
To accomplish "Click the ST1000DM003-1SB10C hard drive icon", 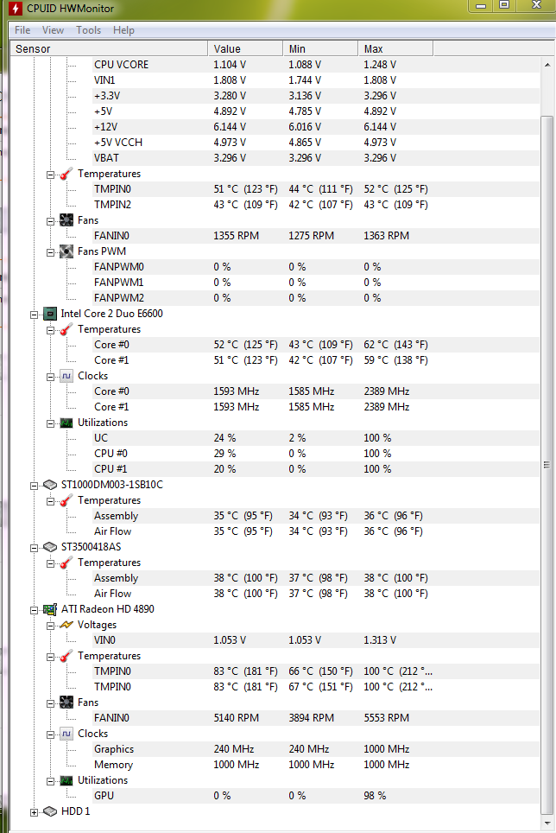I will tap(50, 485).
